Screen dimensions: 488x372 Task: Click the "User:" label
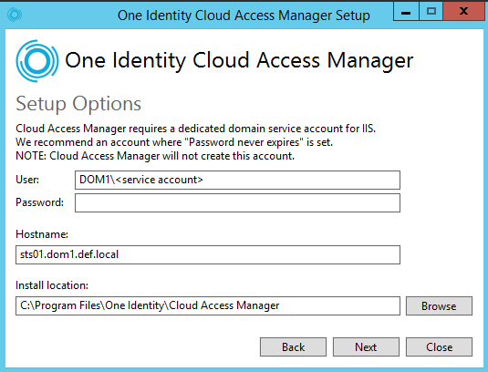(x=27, y=180)
